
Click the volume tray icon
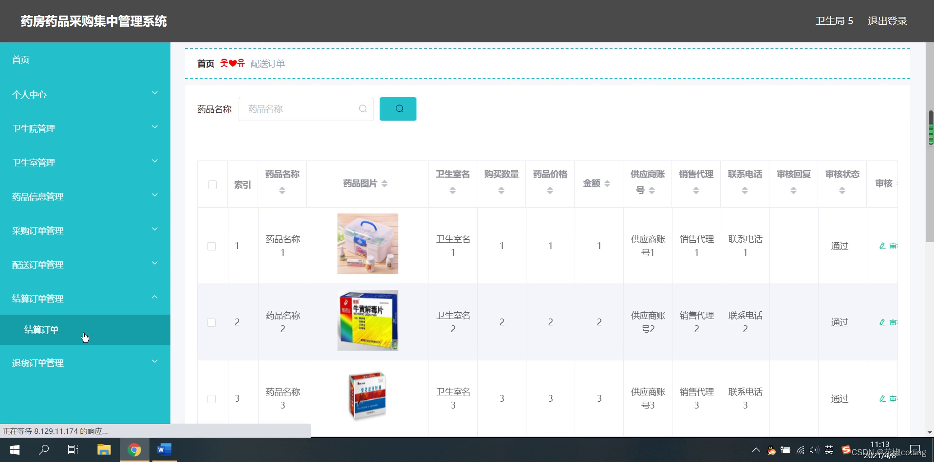point(814,450)
